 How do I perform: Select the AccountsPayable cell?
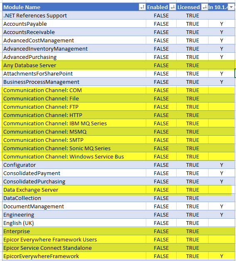pyautogui.click(x=74, y=24)
